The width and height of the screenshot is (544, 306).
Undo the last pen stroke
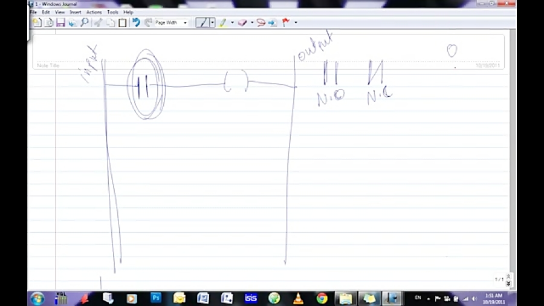pos(136,23)
